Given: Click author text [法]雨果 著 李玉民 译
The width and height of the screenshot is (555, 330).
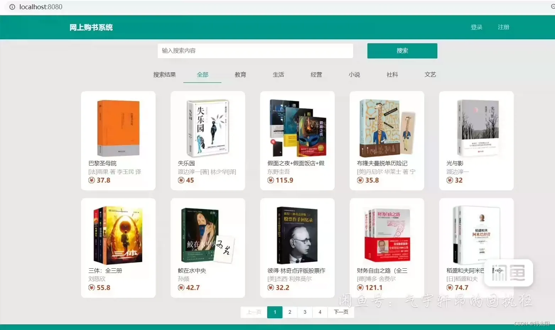Looking at the screenshot, I should tap(115, 172).
